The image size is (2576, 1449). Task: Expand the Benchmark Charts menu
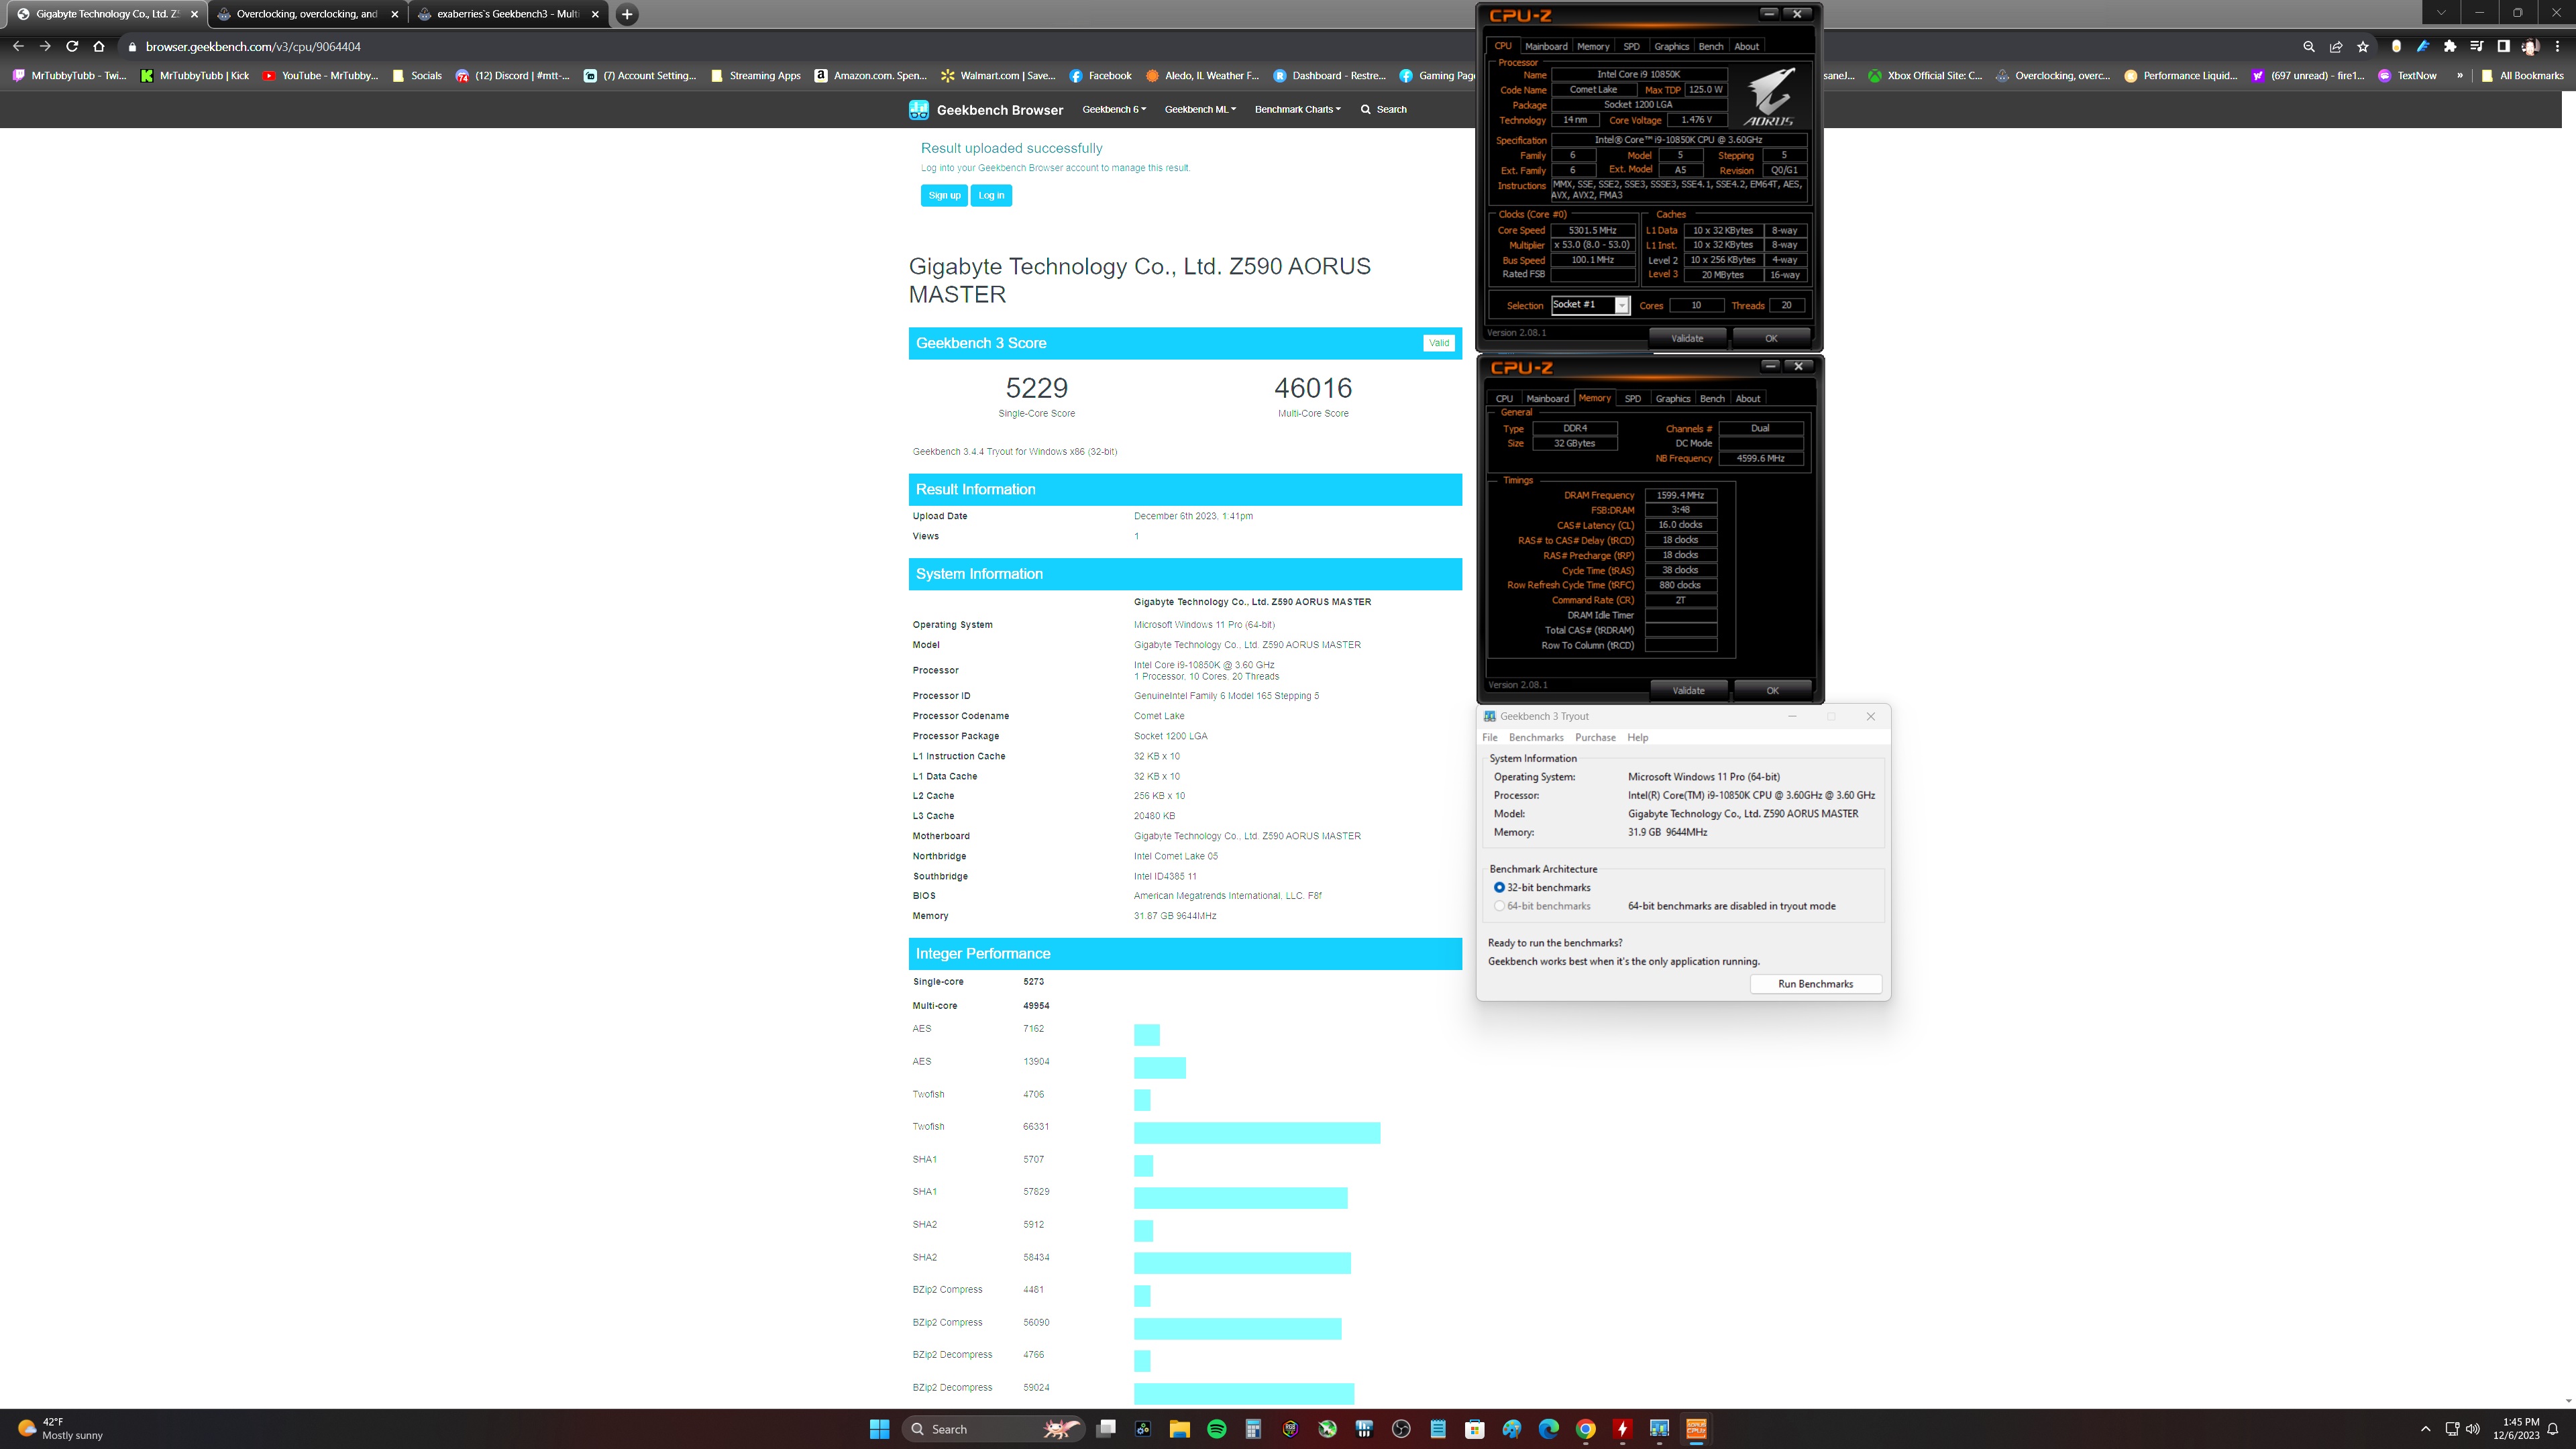[x=1298, y=110]
